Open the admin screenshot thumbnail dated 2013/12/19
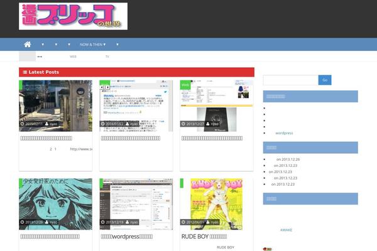The height and width of the screenshot is (251, 377). [136, 204]
